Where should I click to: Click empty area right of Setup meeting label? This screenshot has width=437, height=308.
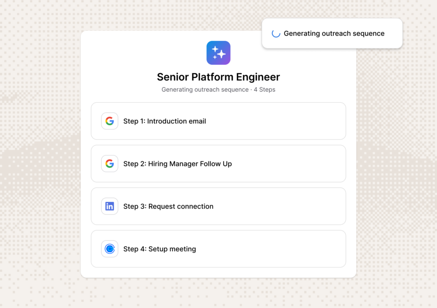pos(270,249)
